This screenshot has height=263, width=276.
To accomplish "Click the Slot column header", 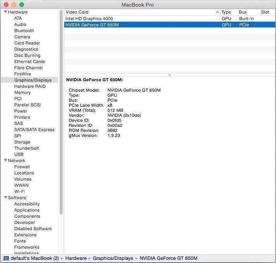I will (266, 12).
